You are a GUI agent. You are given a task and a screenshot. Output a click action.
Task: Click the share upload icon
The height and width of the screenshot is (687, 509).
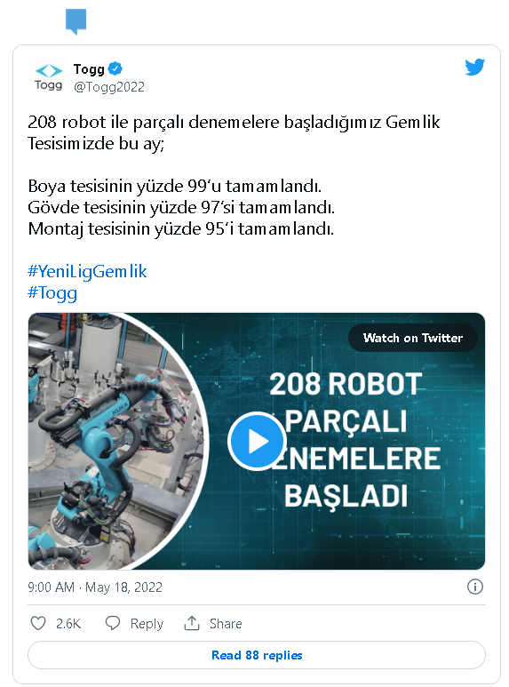coord(192,623)
